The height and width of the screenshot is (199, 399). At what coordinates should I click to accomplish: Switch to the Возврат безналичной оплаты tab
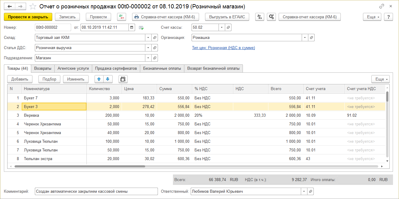tap(213, 69)
